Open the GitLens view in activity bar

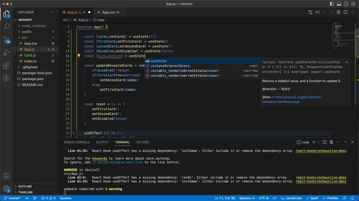coord(6,78)
